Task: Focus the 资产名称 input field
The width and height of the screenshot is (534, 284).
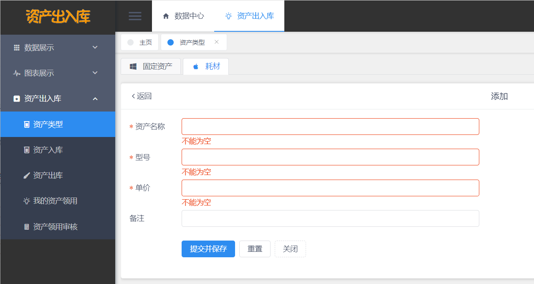Action: click(x=330, y=127)
